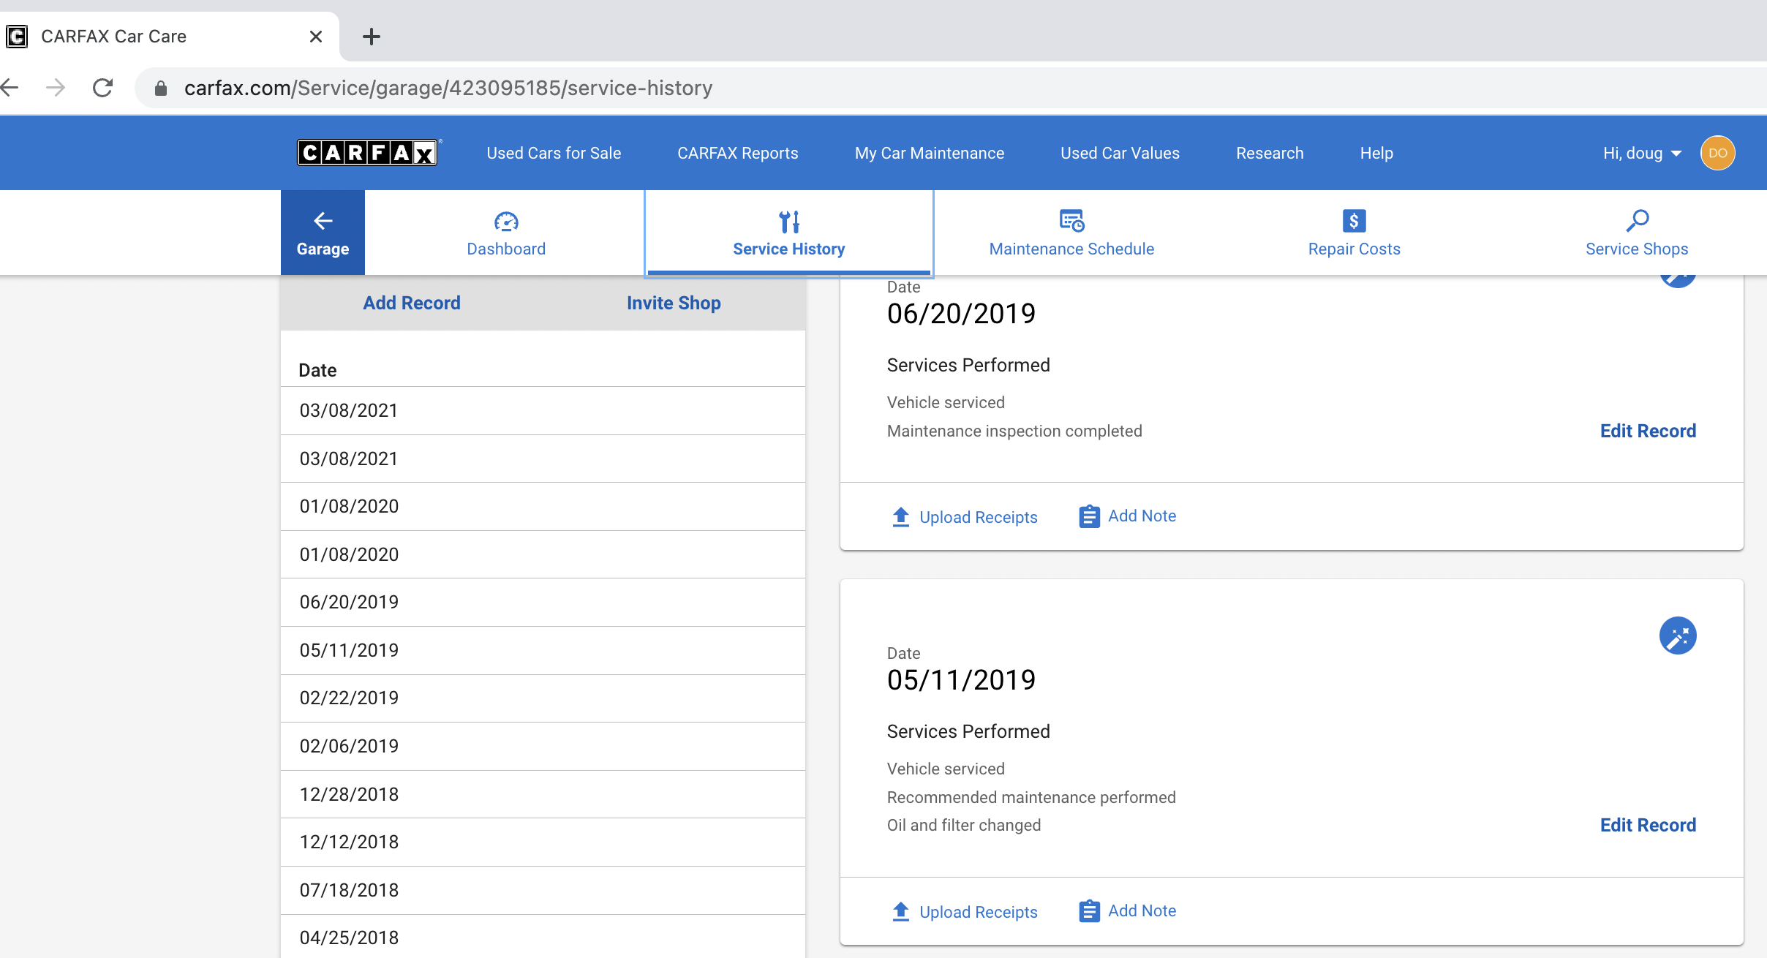Click Invite Shop button
This screenshot has width=1767, height=958.
tap(674, 303)
